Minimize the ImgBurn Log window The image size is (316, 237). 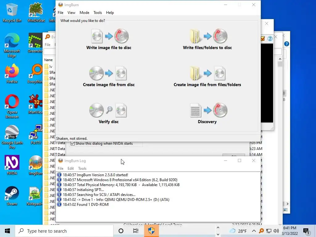click(x=226, y=160)
